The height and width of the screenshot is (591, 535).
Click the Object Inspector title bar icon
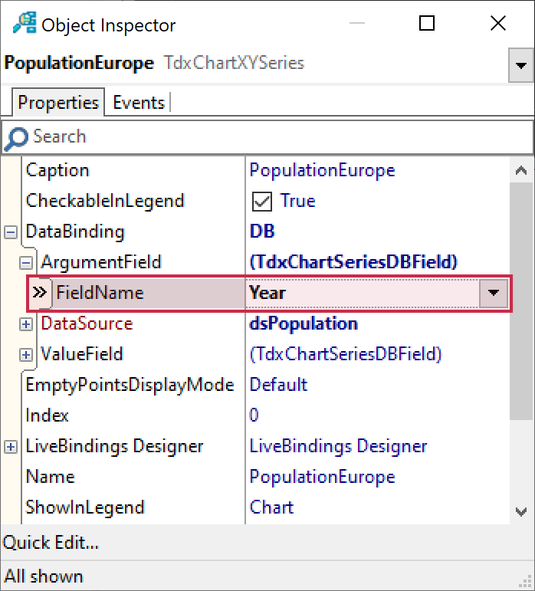pyautogui.click(x=25, y=25)
